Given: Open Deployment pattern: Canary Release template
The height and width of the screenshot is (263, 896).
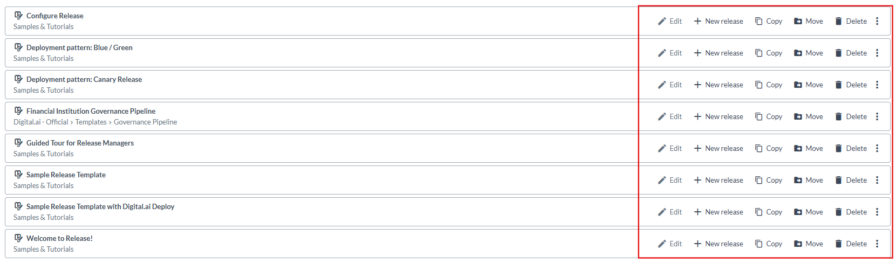Looking at the screenshot, I should coord(84,80).
